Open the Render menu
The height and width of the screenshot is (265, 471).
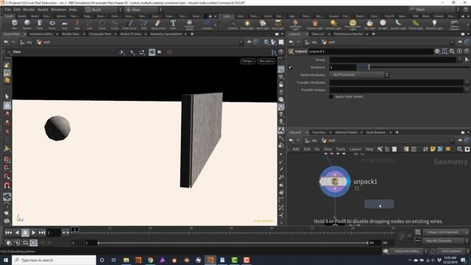coord(29,10)
